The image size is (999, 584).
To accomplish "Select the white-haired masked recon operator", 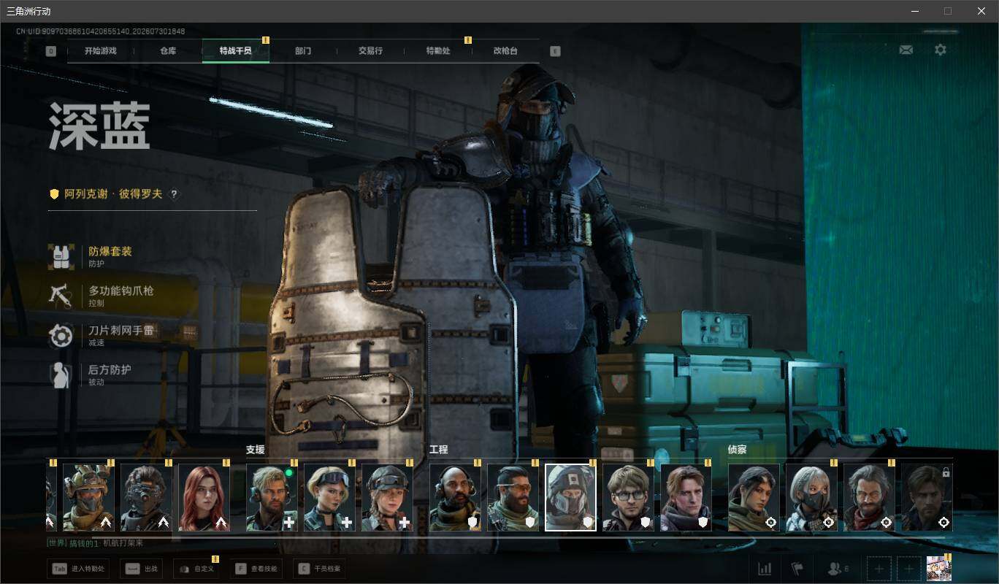I will [811, 497].
